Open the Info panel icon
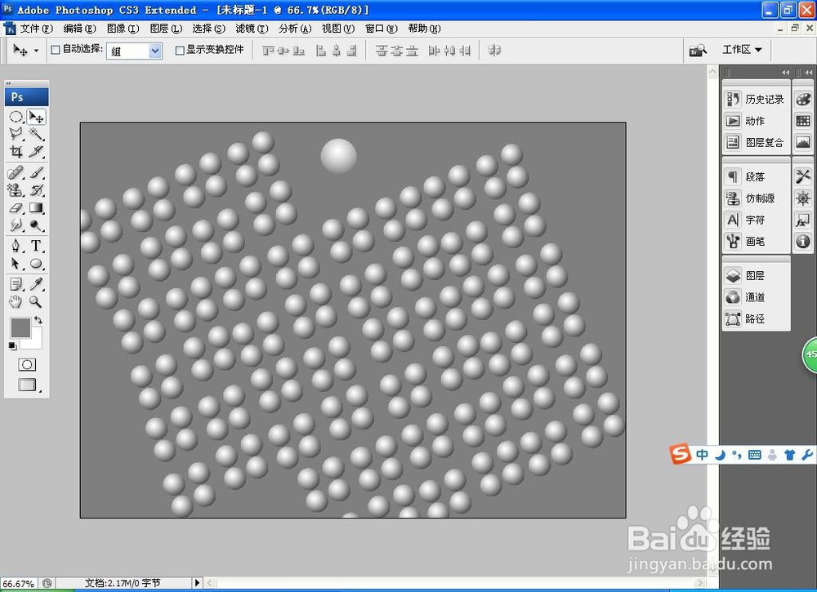Screen dimensions: 817x592 [803, 241]
